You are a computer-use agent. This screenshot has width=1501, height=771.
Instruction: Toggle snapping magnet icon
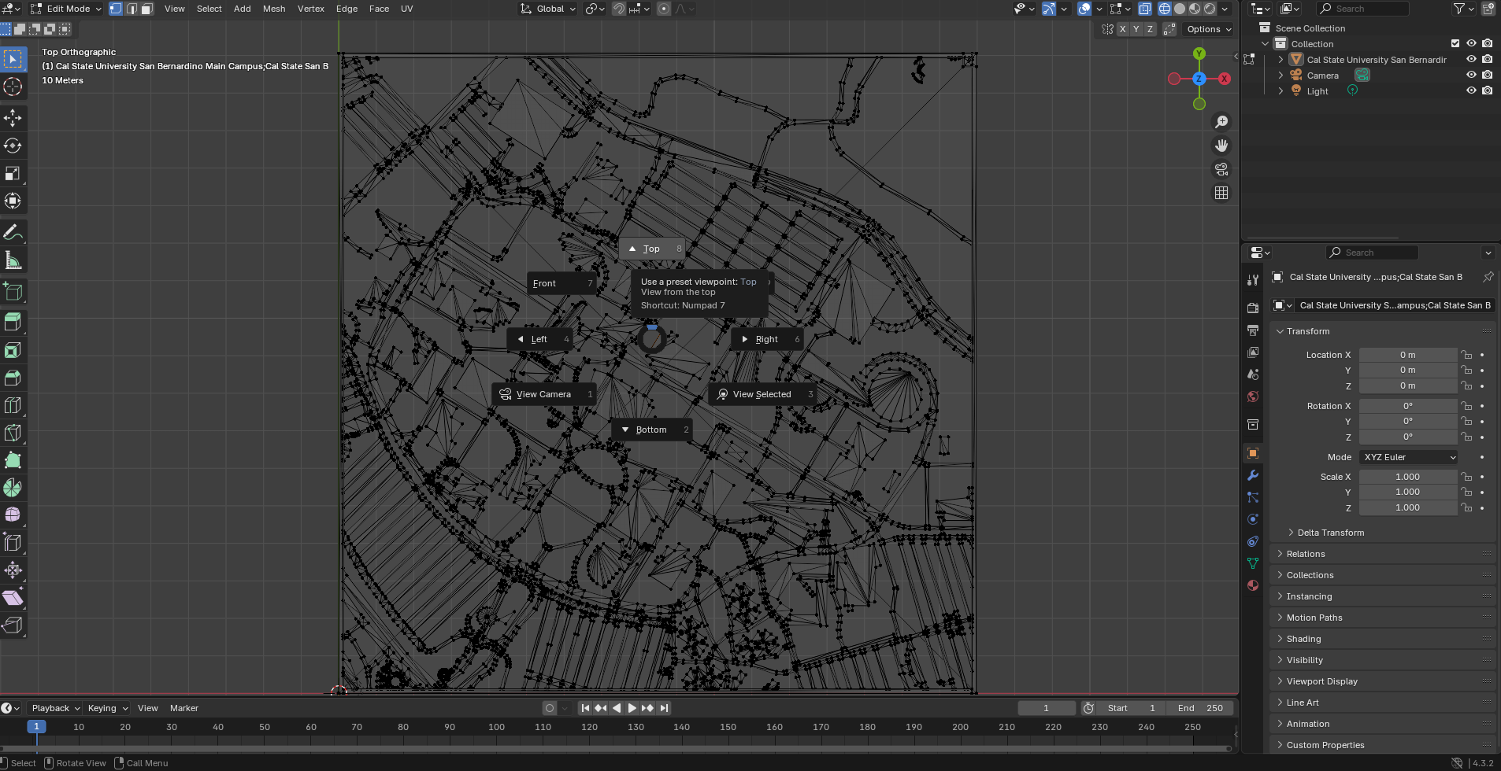coord(620,9)
